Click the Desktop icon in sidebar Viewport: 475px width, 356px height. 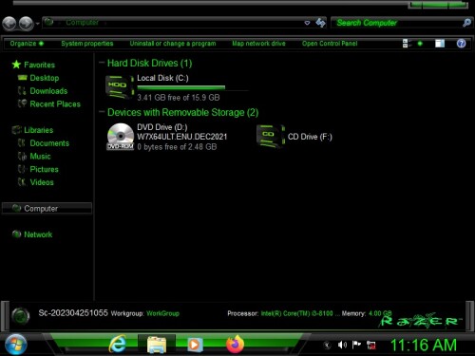tap(22, 78)
